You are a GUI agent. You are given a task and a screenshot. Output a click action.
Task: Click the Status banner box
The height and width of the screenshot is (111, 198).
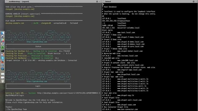pos(38,47)
